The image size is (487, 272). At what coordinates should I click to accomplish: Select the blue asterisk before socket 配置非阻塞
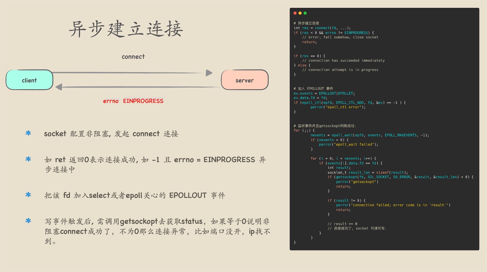tap(28, 133)
